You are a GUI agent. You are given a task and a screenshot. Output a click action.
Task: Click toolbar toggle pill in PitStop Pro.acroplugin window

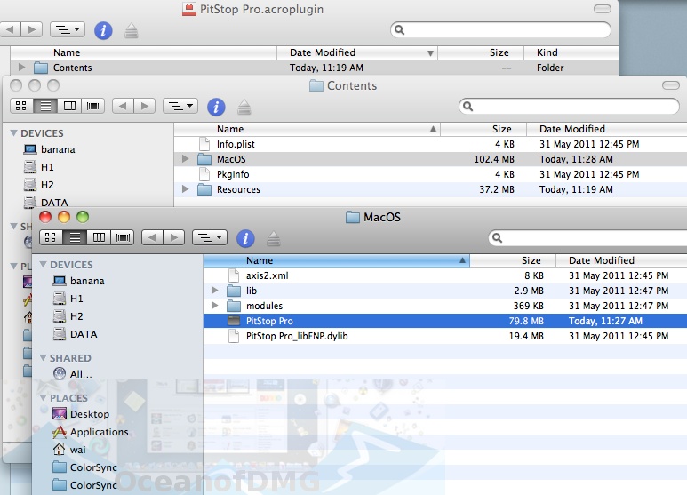pyautogui.click(x=603, y=9)
